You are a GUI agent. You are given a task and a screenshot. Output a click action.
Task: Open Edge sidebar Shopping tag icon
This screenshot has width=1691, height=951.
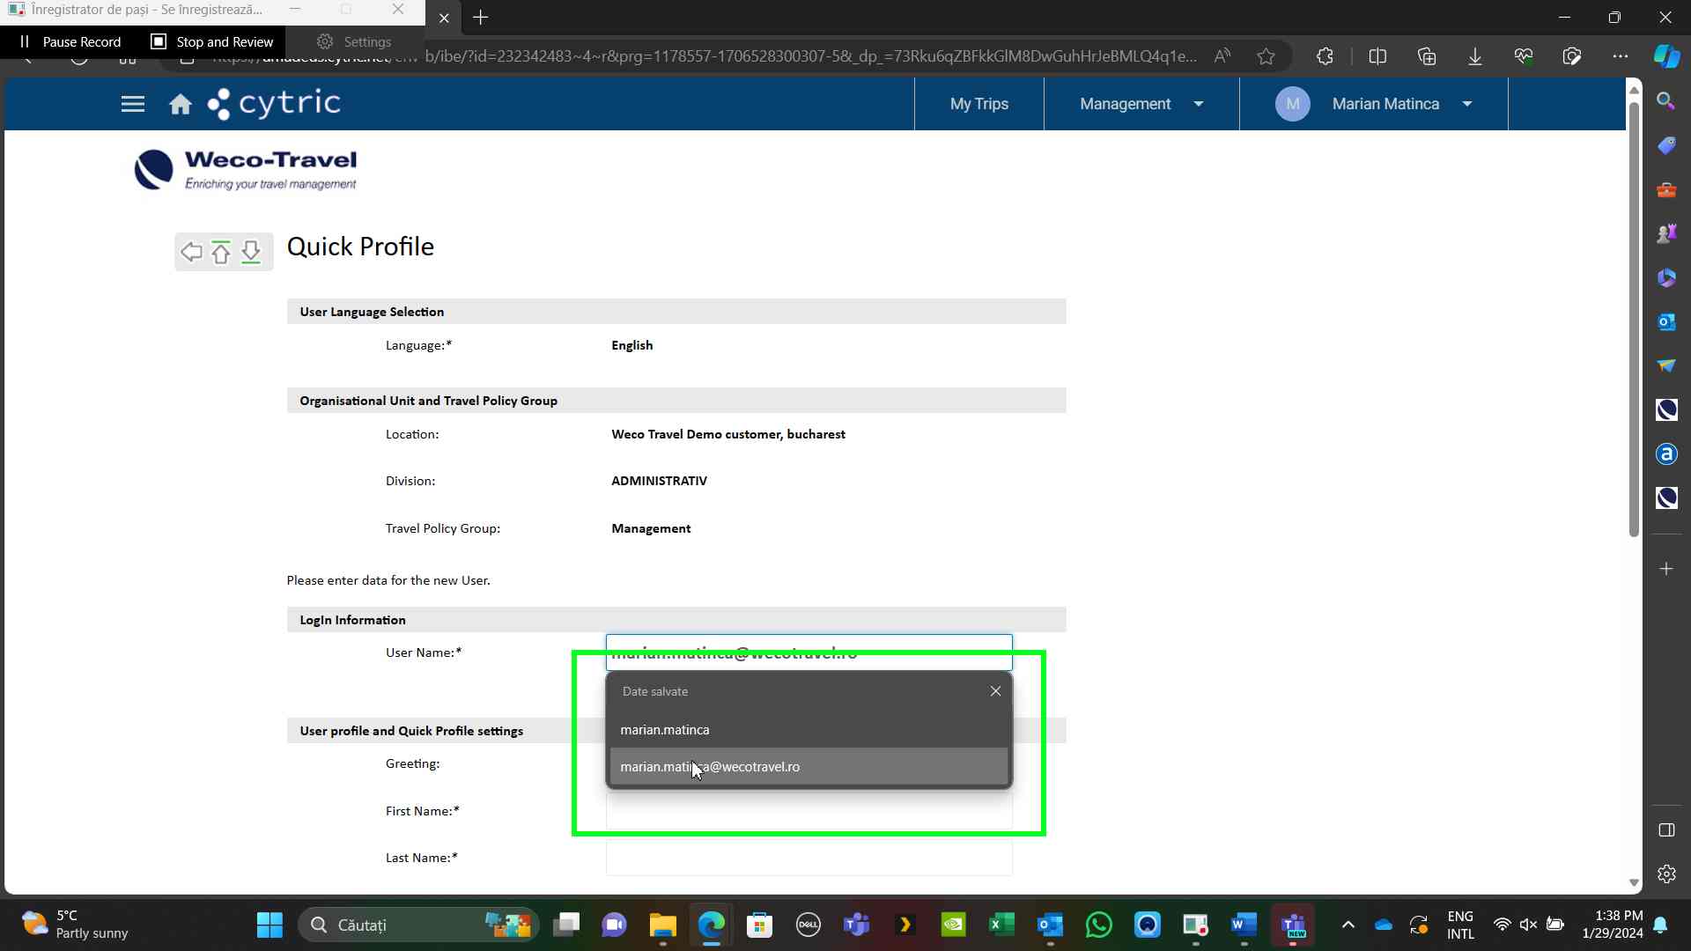(x=1666, y=145)
